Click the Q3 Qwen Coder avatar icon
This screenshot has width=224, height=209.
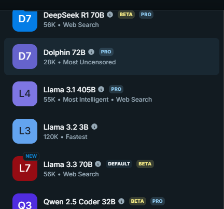click(x=25, y=201)
